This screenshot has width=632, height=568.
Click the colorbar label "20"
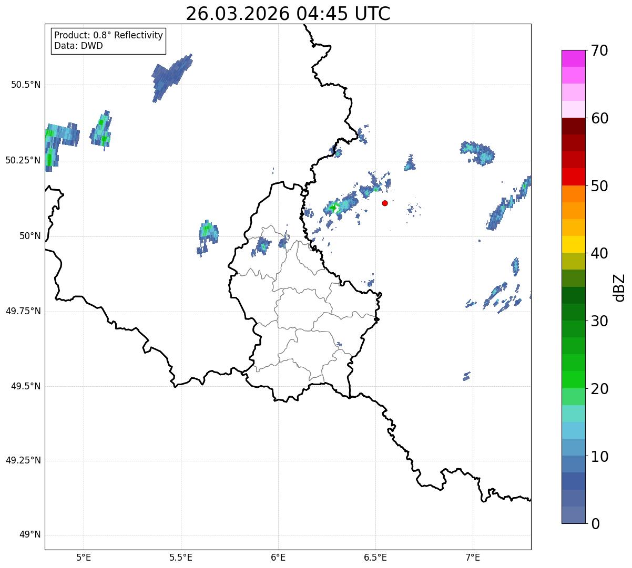tap(600, 389)
